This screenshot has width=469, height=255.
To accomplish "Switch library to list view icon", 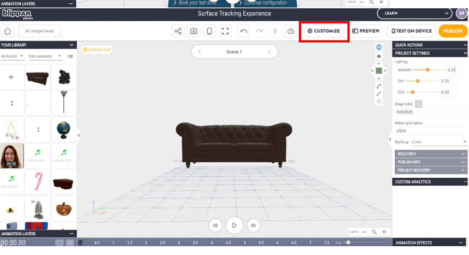I will pyautogui.click(x=70, y=56).
